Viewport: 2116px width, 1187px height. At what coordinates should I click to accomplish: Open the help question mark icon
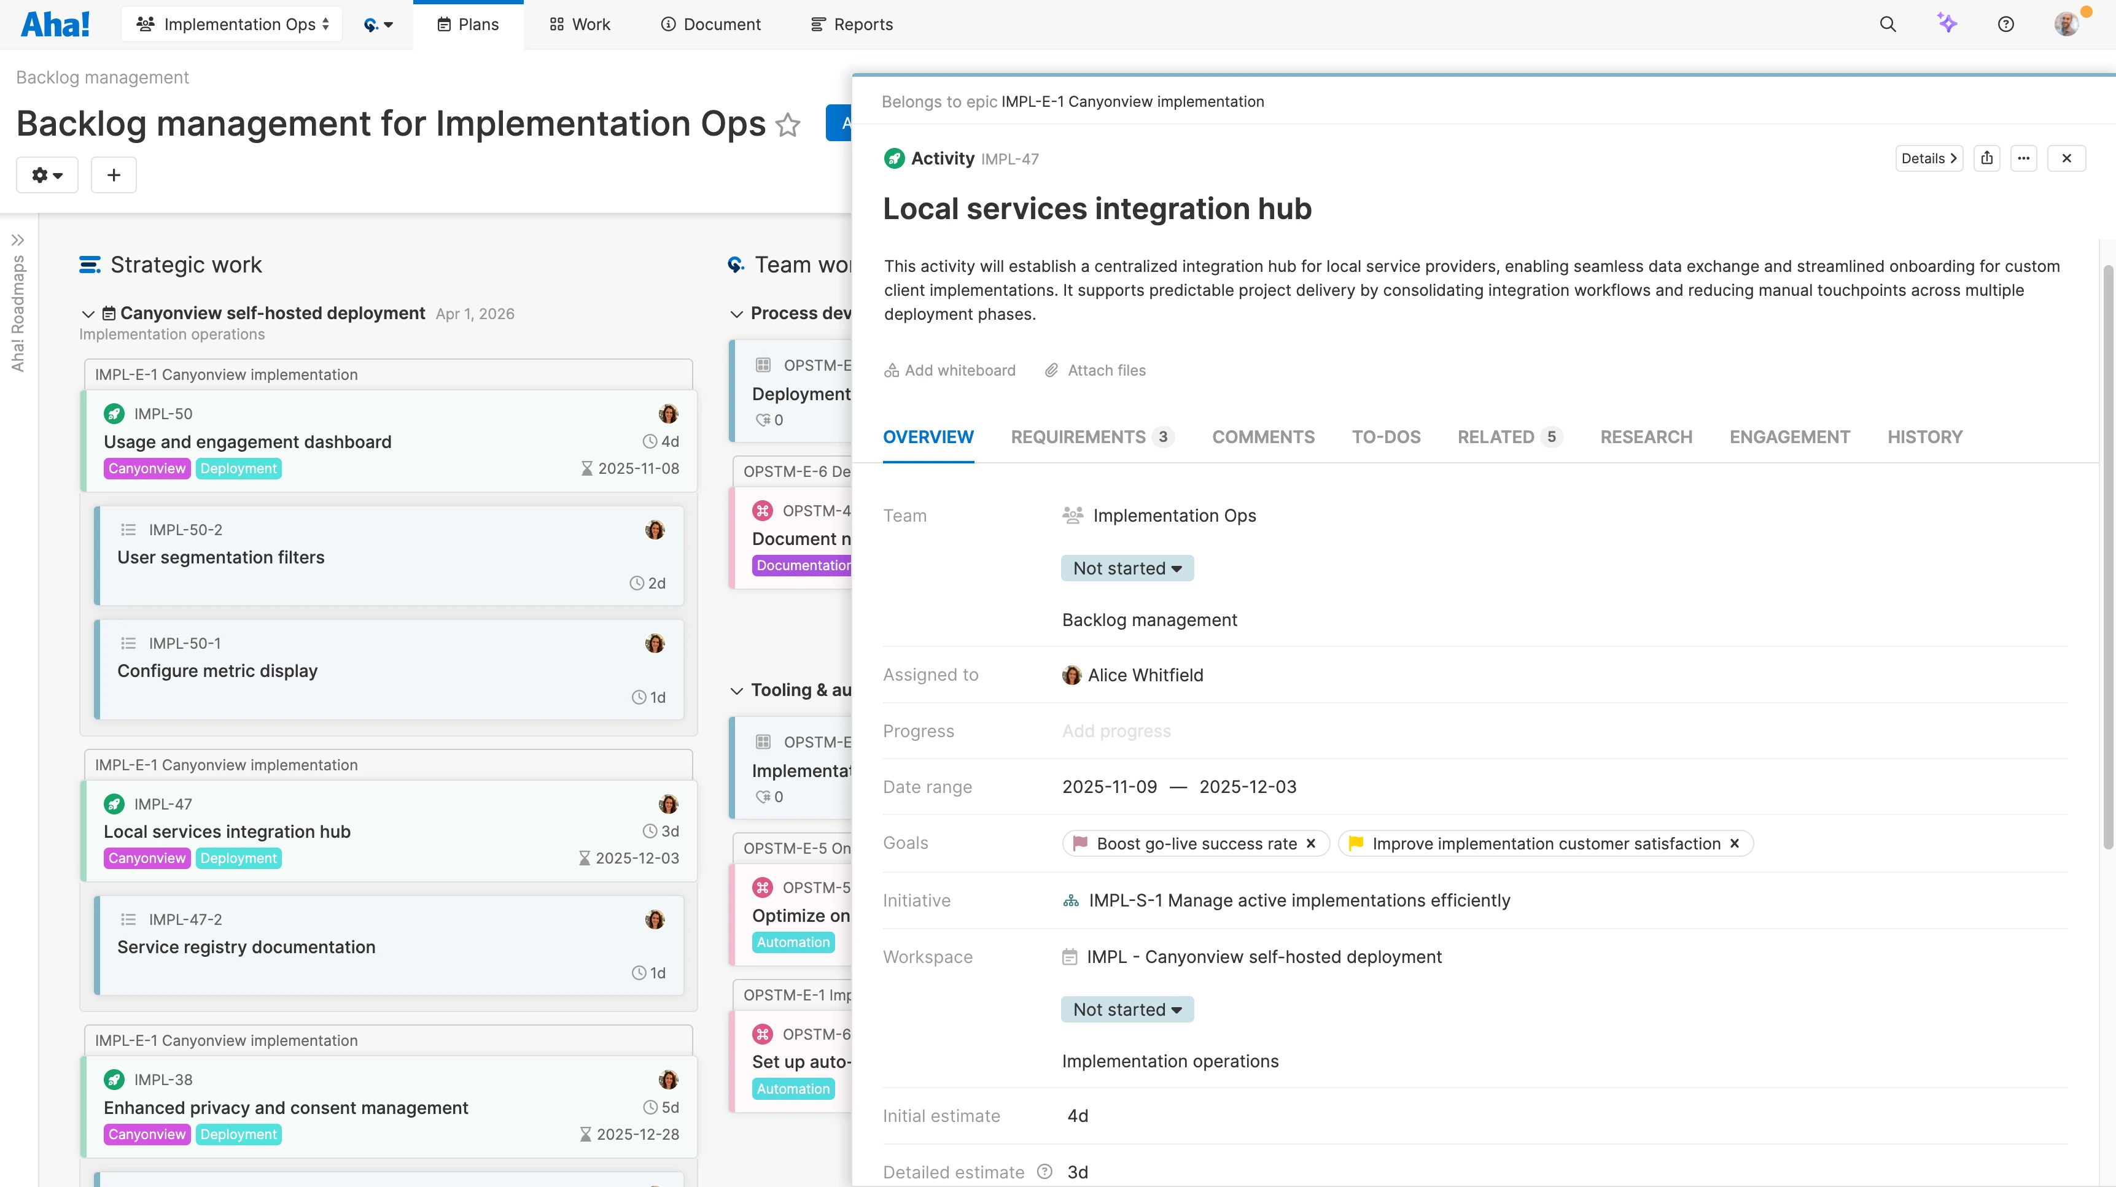pos(2006,25)
